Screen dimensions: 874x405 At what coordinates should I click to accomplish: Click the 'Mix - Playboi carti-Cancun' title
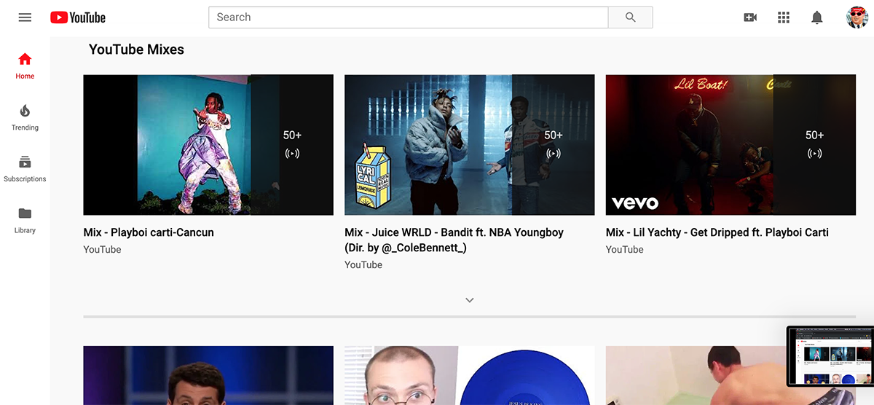click(x=149, y=232)
